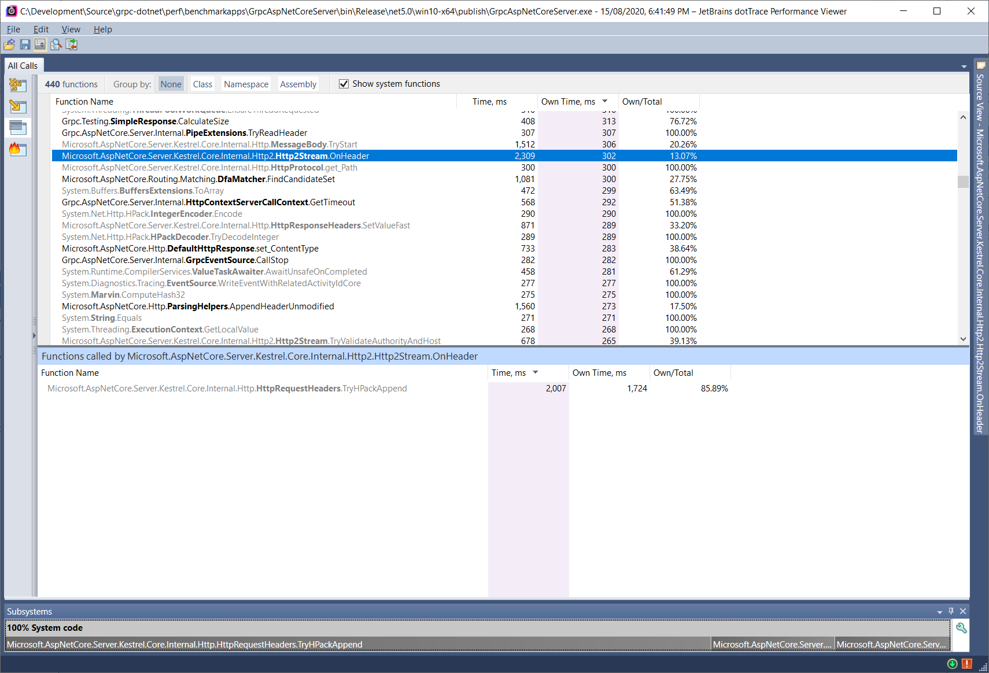
Task: Sort callee list by Own Time, ms
Action: (x=609, y=373)
